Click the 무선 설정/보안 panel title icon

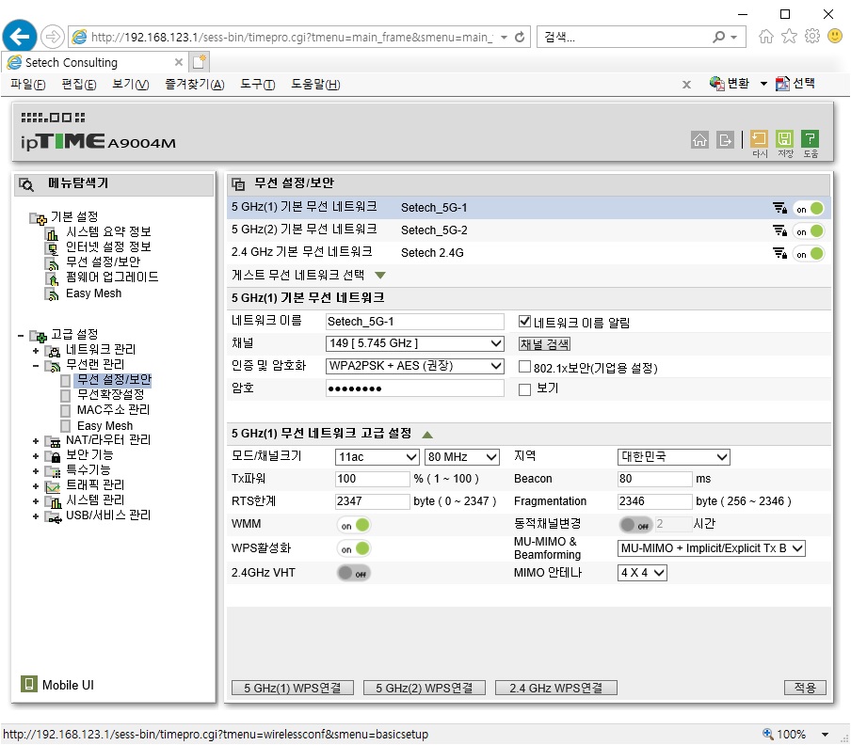tap(238, 184)
